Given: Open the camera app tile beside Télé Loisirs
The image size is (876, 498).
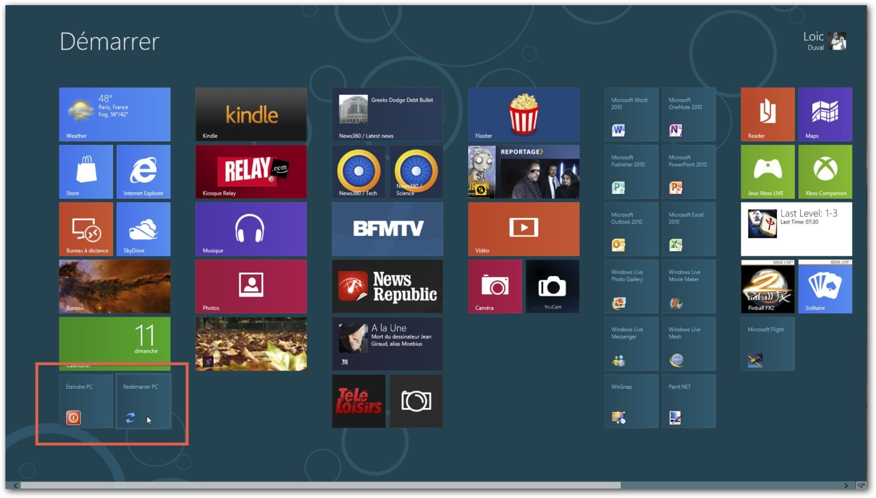Looking at the screenshot, I should [416, 401].
